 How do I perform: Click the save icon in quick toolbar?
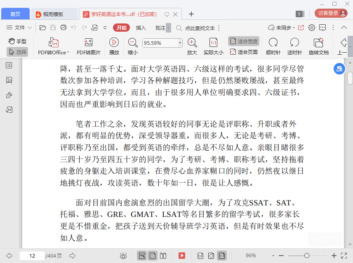click(53, 28)
